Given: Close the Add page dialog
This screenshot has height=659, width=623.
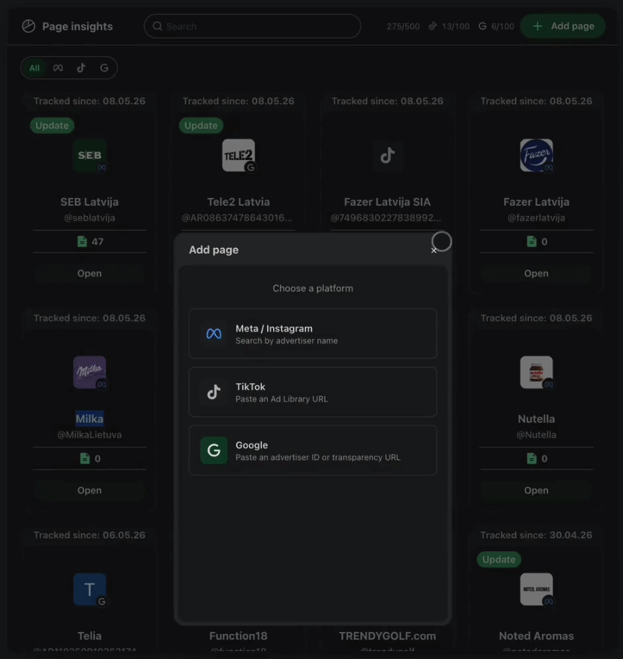Looking at the screenshot, I should tap(433, 251).
